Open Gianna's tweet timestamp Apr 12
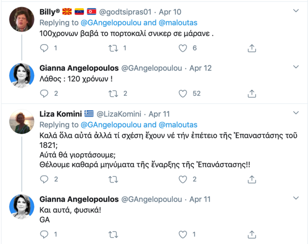The width and height of the screenshot is (308, 244). coord(200,68)
